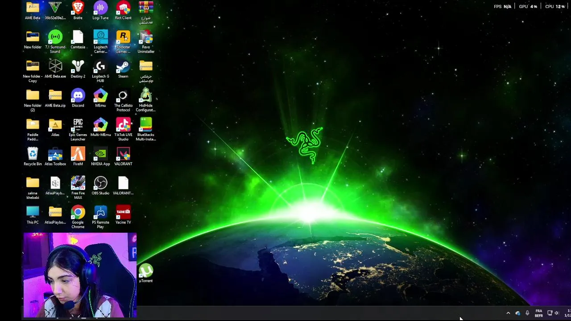Viewport: 571px width, 321px height.
Task: Click the volume speaker tray icon
Action: [x=557, y=313]
